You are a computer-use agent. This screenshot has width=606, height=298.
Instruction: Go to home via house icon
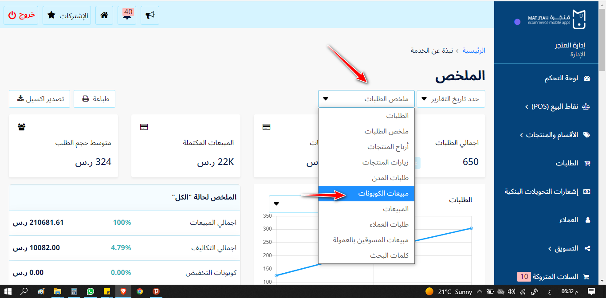(104, 15)
